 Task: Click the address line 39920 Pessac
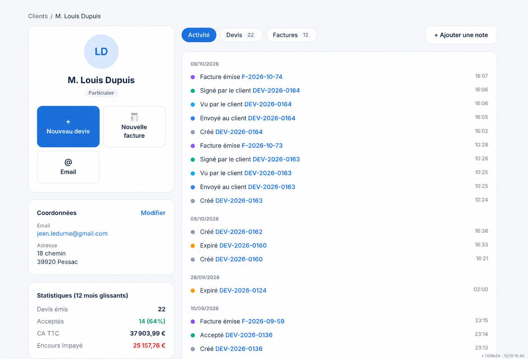(57, 262)
